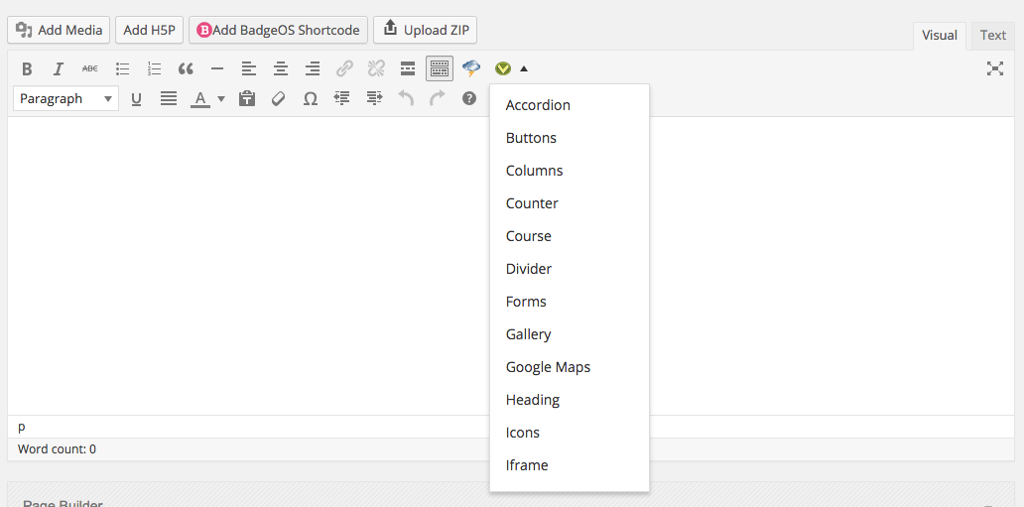Open the special character Omega tool

[x=311, y=98]
